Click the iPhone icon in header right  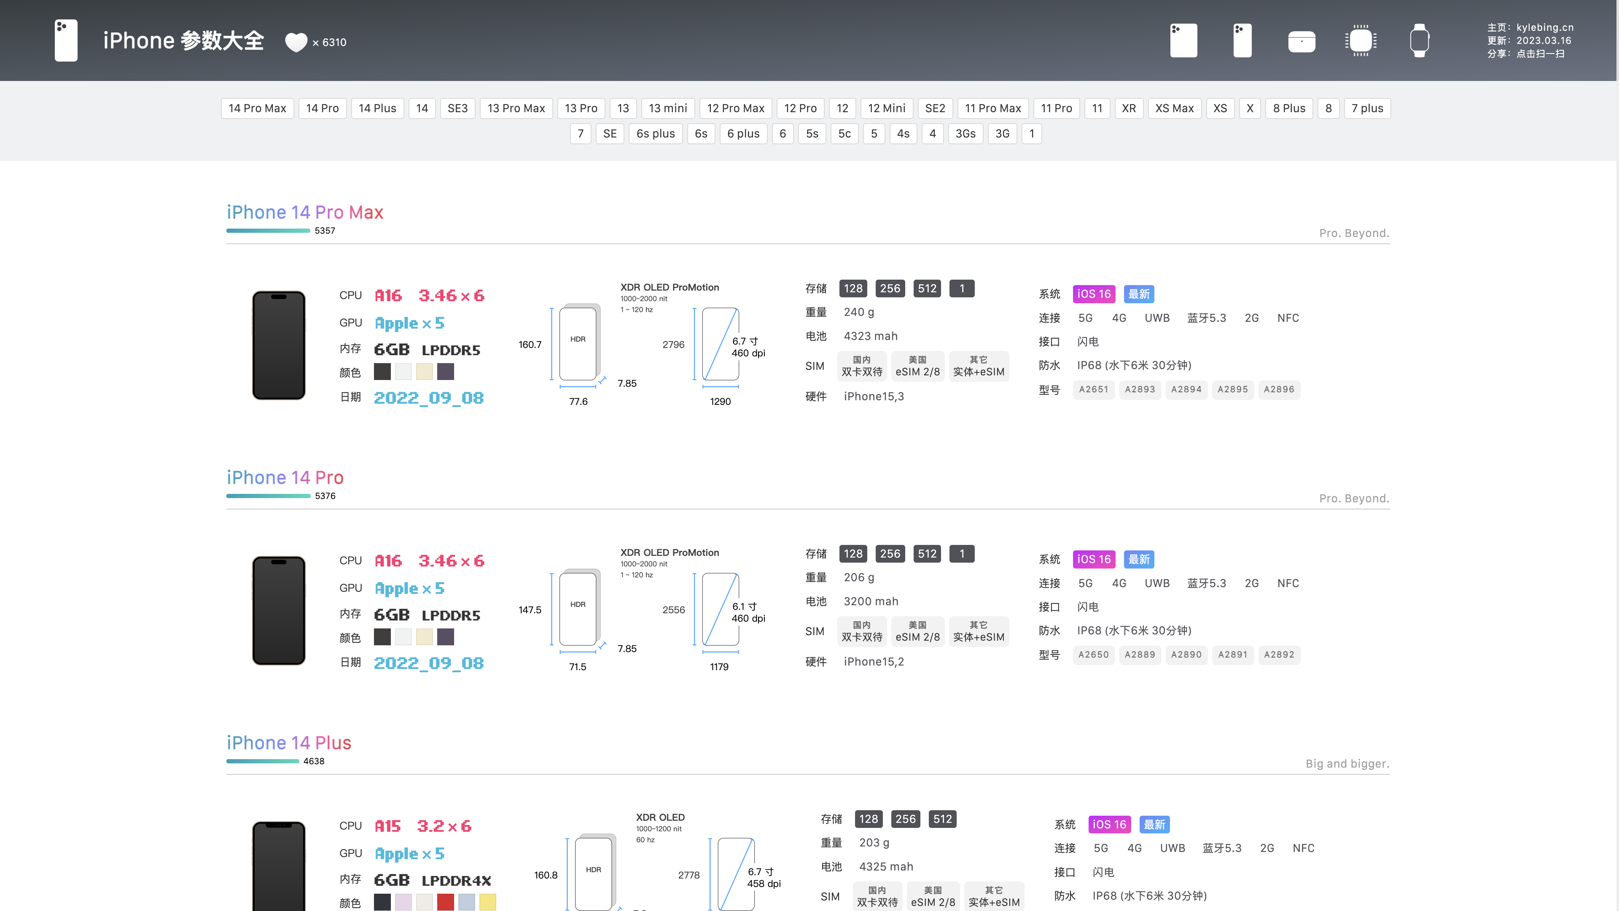(1242, 41)
